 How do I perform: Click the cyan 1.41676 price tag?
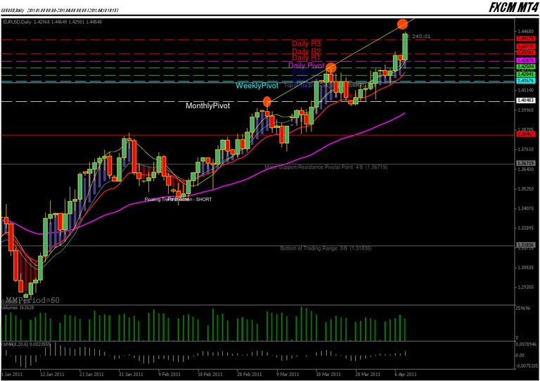pyautogui.click(x=525, y=81)
